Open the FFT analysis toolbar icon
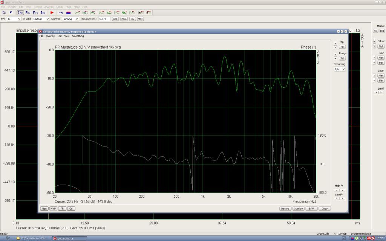 click(93, 12)
